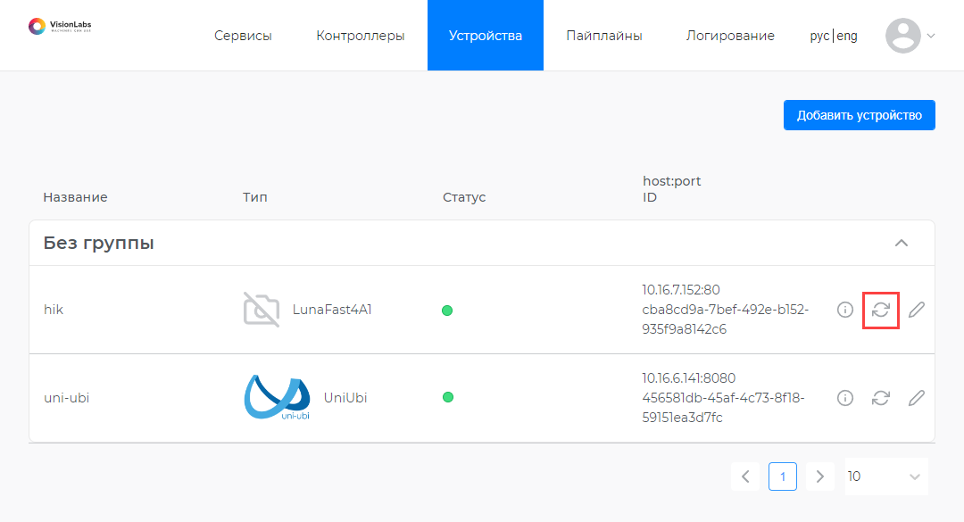The height and width of the screenshot is (522, 964).
Task: Edit the uni-ubi device
Action: click(917, 399)
